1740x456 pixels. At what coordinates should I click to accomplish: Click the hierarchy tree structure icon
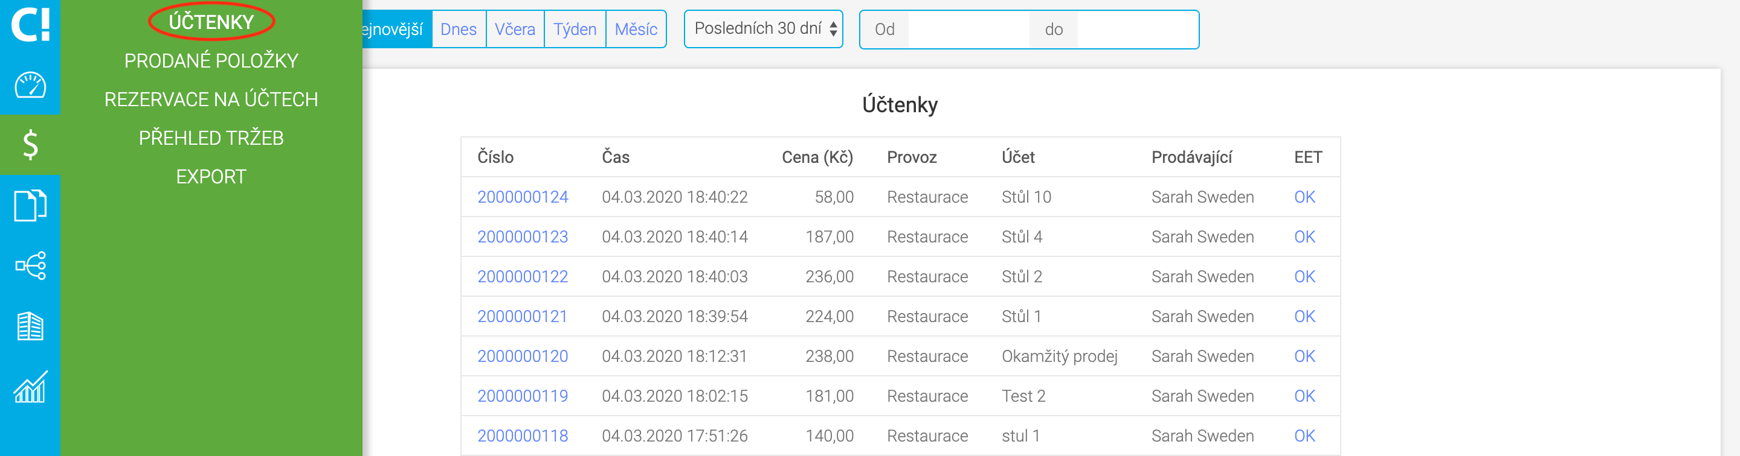point(30,265)
